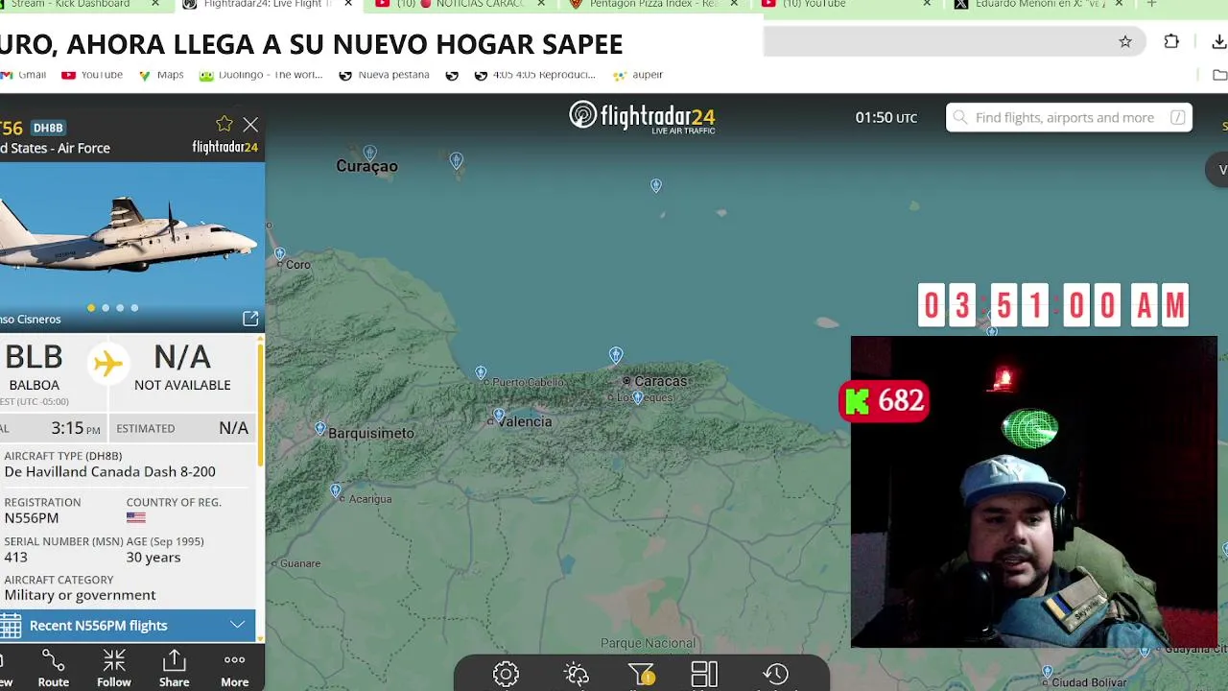Open the Gmail bookmark
This screenshot has height=691, width=1228.
coord(23,75)
